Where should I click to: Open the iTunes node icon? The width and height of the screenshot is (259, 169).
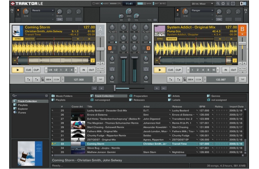(15, 113)
